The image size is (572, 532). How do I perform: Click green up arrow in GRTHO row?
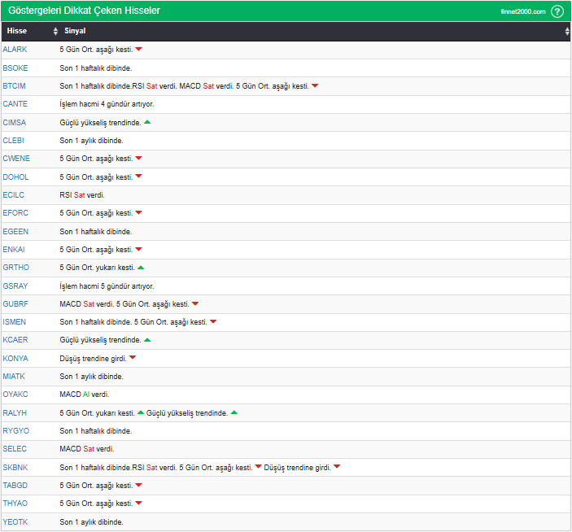(141, 268)
